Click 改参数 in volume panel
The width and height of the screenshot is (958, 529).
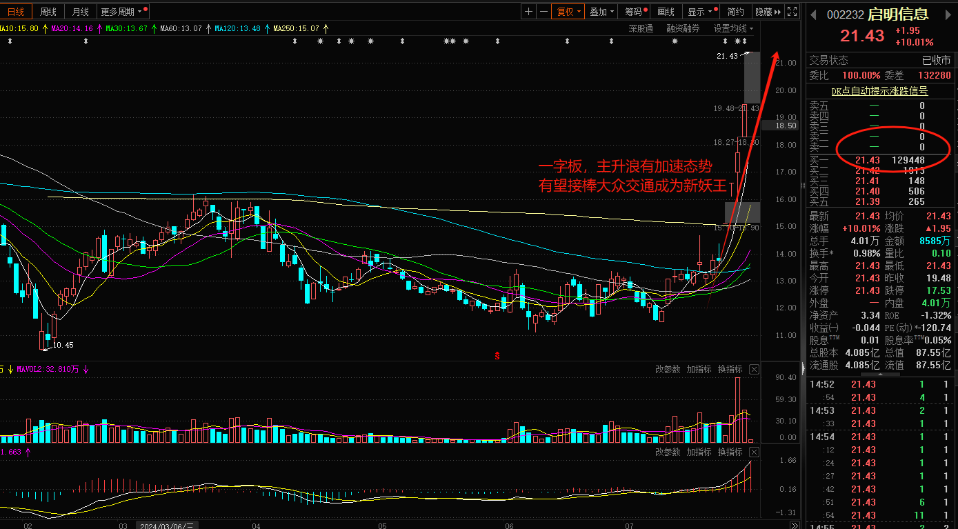pyautogui.click(x=668, y=370)
